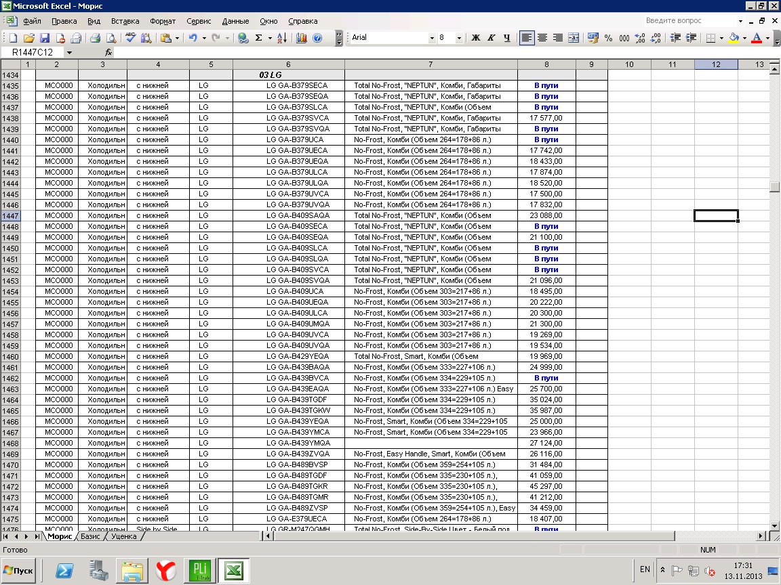Open the Font Color dropdown arrow
Image resolution: width=781 pixels, height=585 pixels.
pyautogui.click(x=767, y=38)
